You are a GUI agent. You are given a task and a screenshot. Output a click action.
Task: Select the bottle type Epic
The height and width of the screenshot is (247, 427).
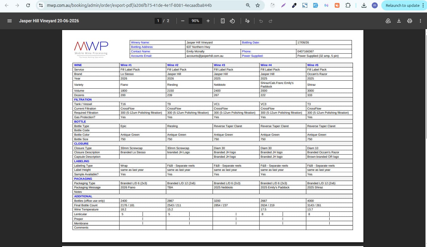click(x=123, y=126)
